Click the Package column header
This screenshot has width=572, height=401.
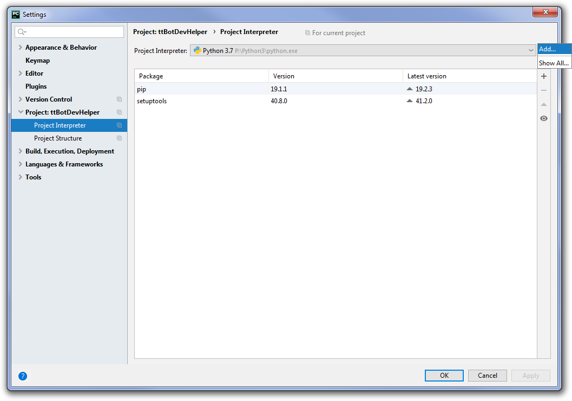pyautogui.click(x=202, y=76)
